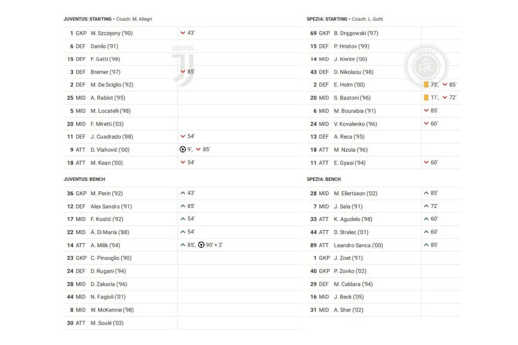
Task: Click the goal icon in A. Milik's row
Action: point(201,245)
